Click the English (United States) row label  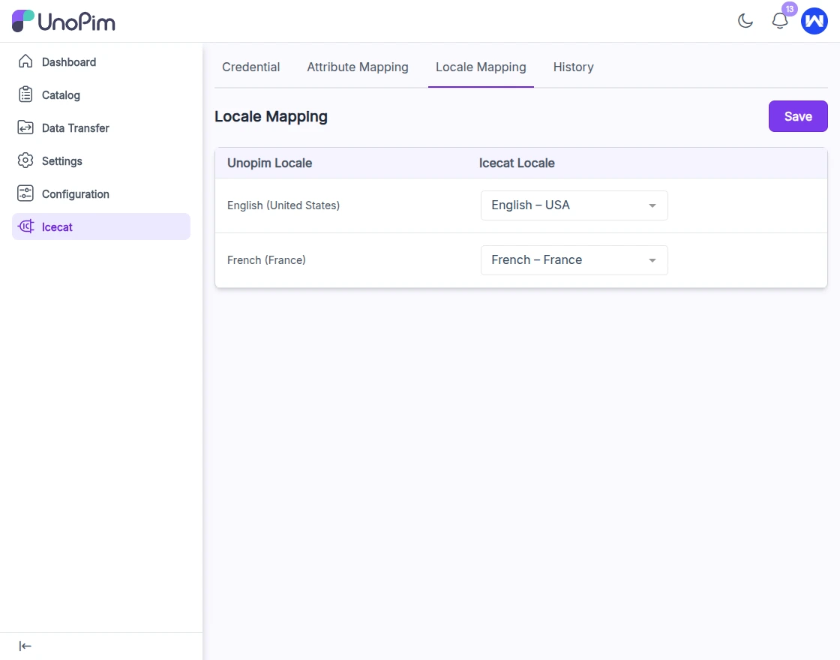tap(283, 205)
